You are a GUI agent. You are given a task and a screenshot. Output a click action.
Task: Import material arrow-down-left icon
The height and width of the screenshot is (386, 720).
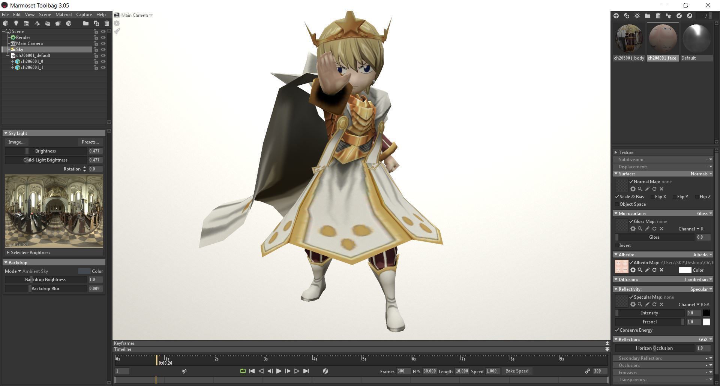click(679, 16)
